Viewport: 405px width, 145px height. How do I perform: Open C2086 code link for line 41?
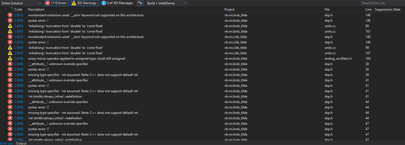click(19, 96)
